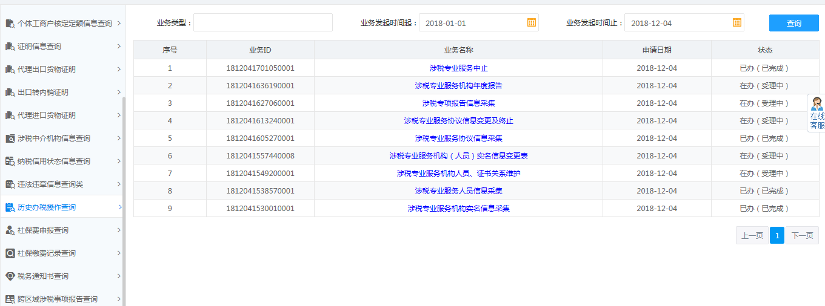Image resolution: width=825 pixels, height=306 pixels.
Task: Click the 涉税中介机构信息查询 sidebar icon
Action: pyautogui.click(x=10, y=138)
